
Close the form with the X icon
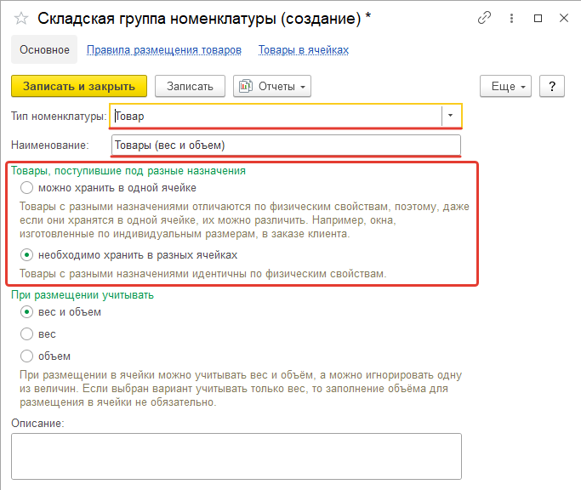(x=562, y=18)
